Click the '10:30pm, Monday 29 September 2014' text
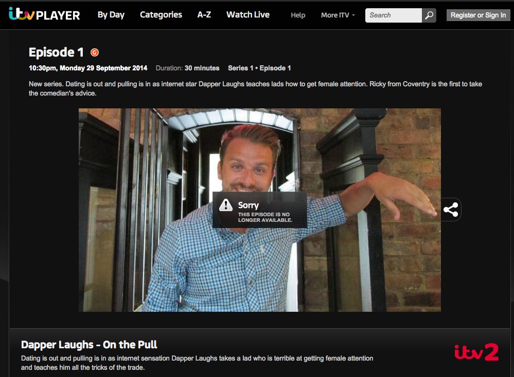The height and width of the screenshot is (377, 514). [88, 68]
